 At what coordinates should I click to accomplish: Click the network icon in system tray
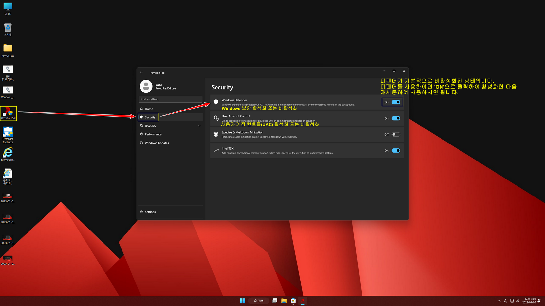512,301
